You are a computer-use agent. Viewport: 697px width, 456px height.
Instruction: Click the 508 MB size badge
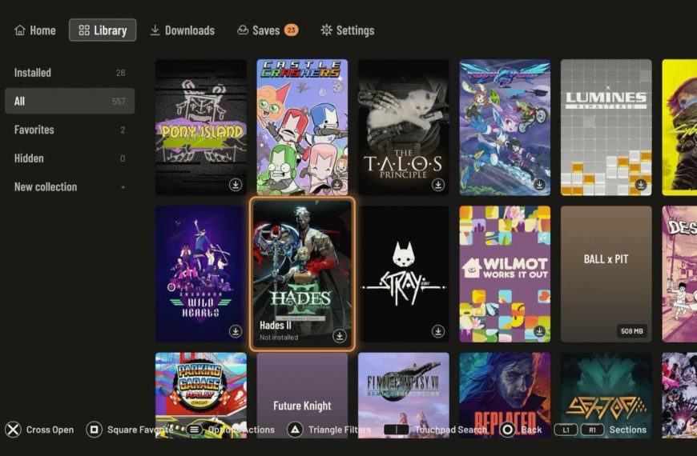tap(631, 330)
